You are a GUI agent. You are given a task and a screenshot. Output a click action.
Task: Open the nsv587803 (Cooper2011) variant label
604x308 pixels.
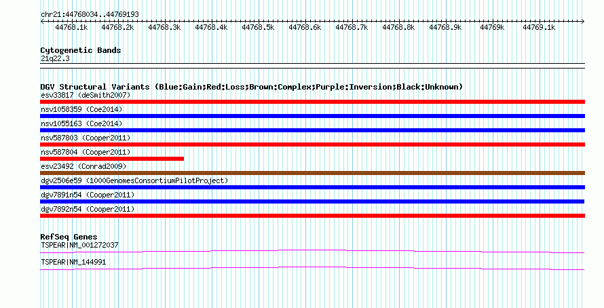[86, 138]
